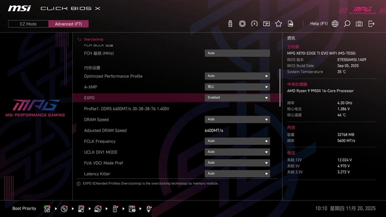The image size is (386, 217).
Task: Click core voltage 1.386 V value
Action: pyautogui.click(x=344, y=109)
